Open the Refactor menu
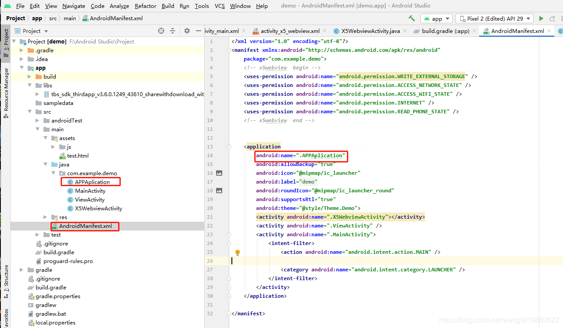Image resolution: width=563 pixels, height=328 pixels. [145, 6]
